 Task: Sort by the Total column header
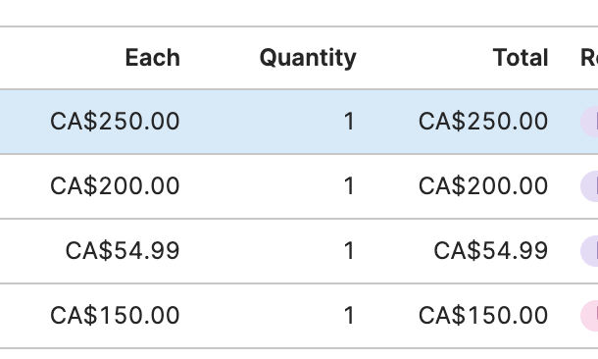521,58
